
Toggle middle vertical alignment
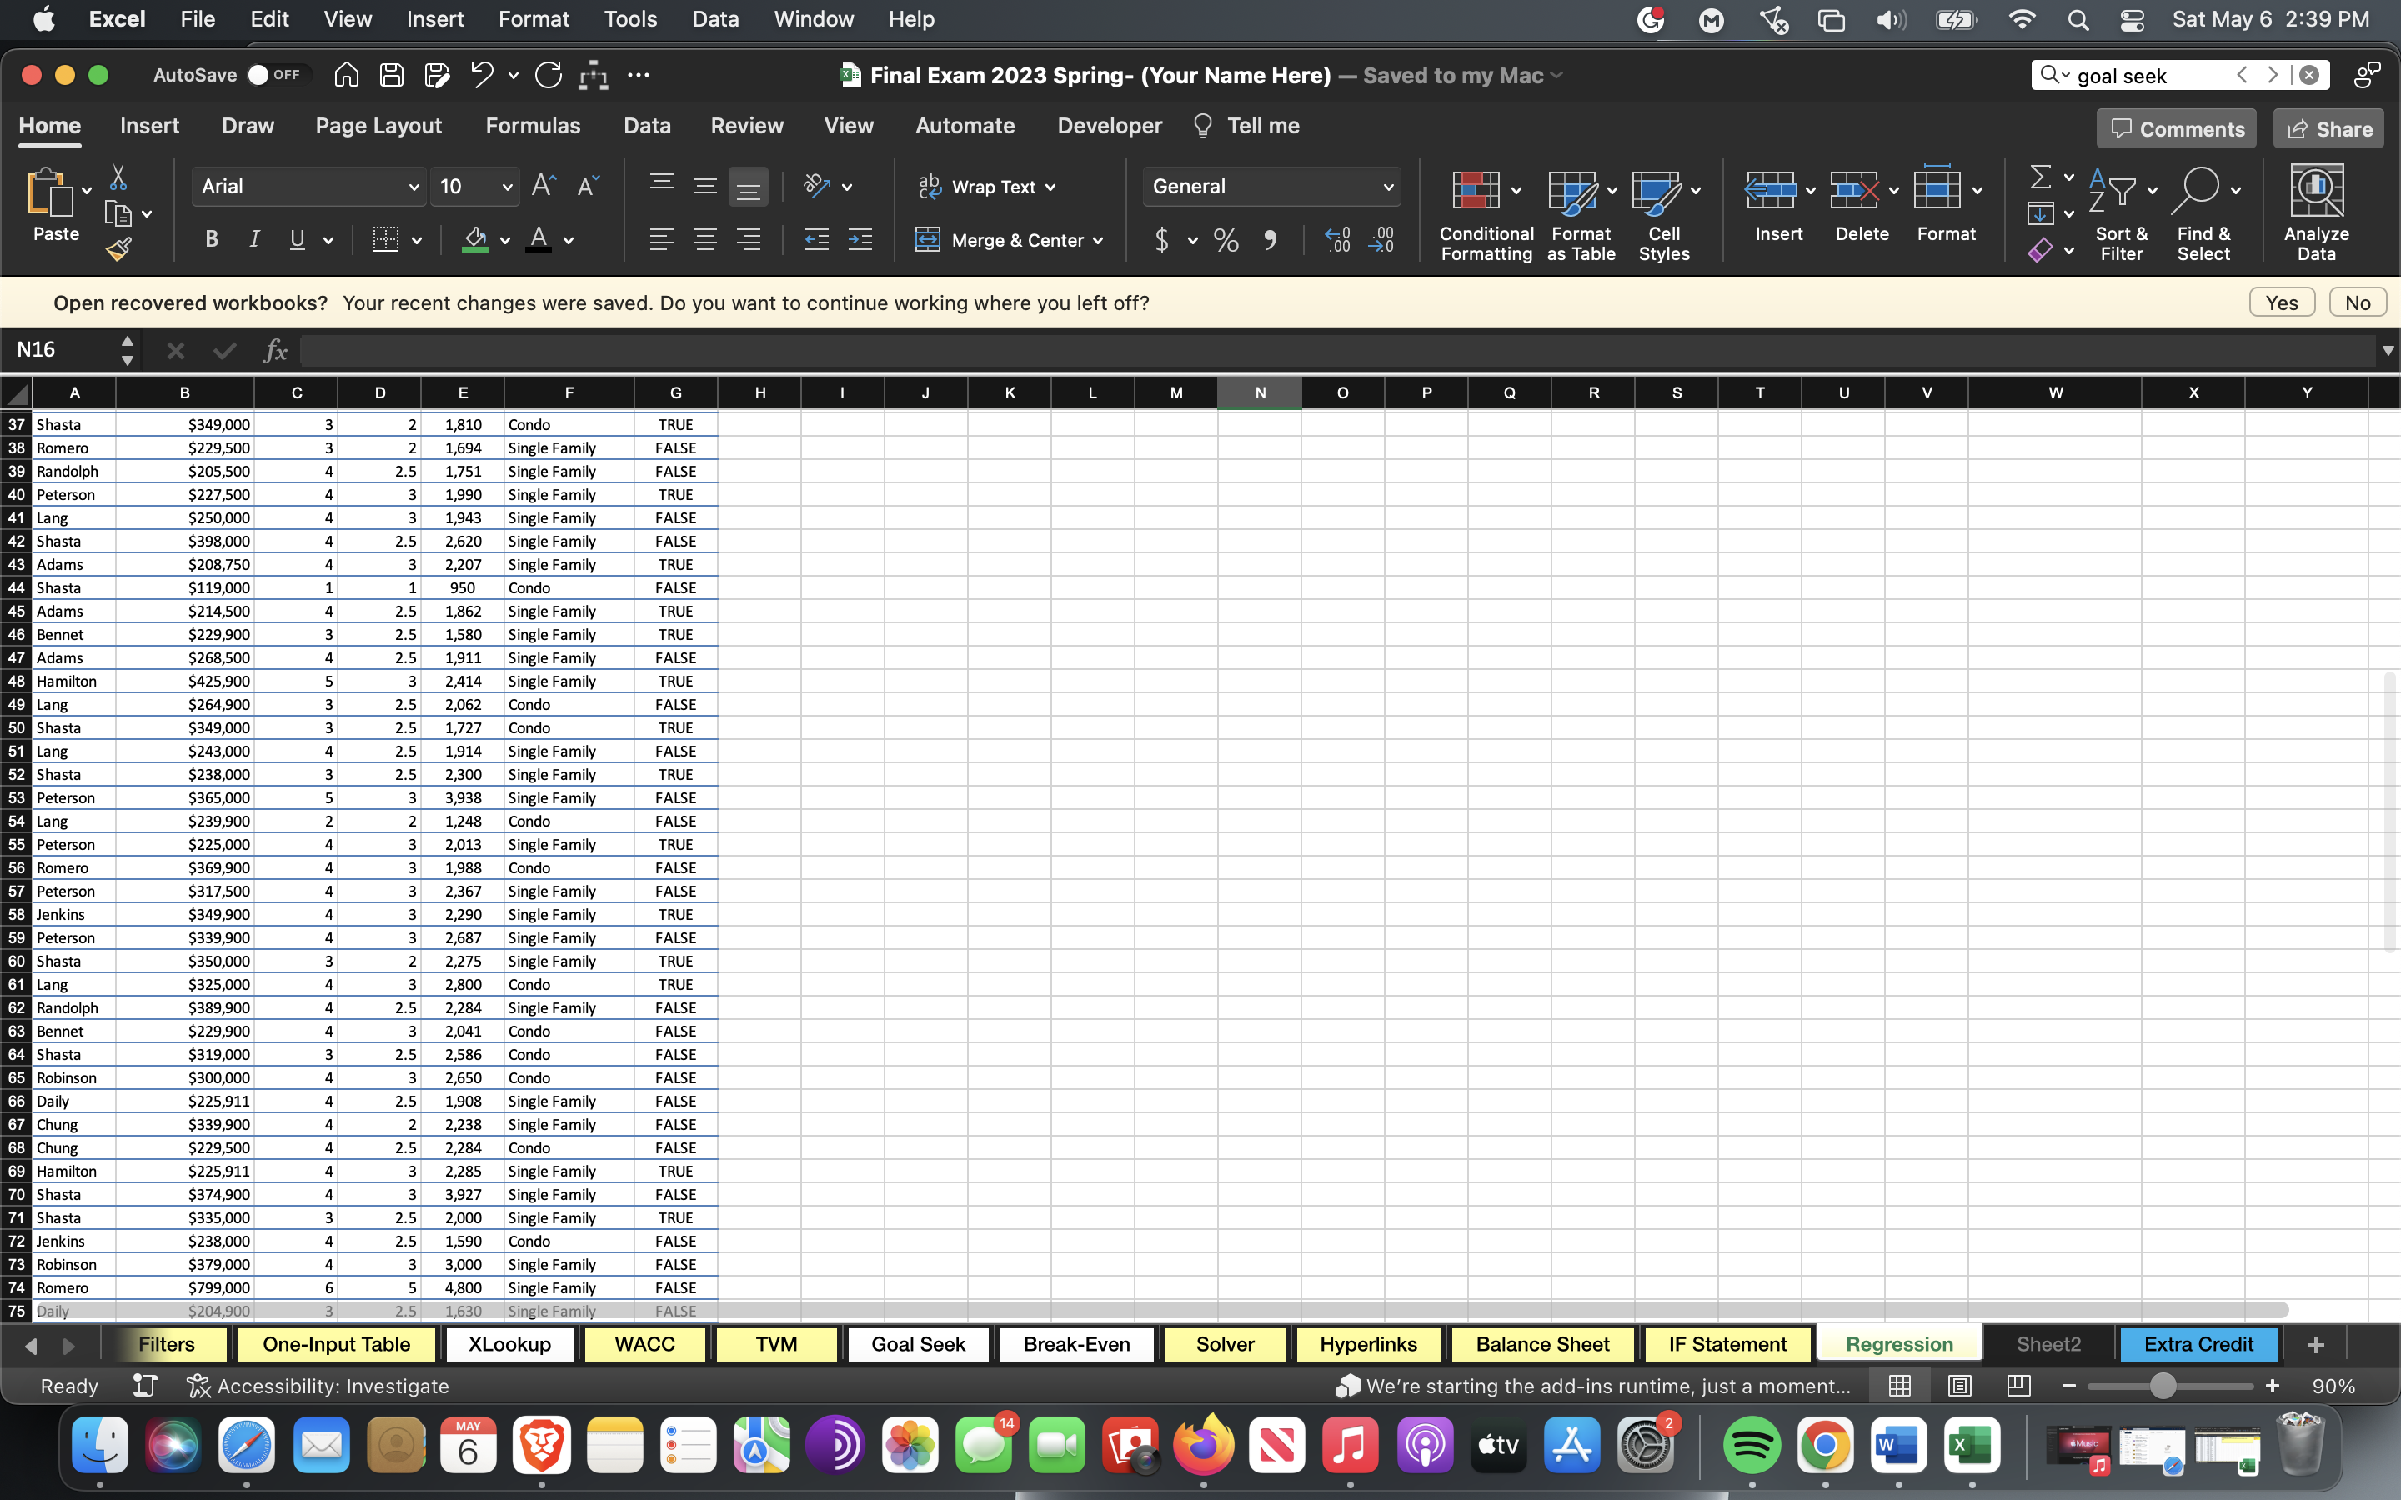pyautogui.click(x=704, y=186)
